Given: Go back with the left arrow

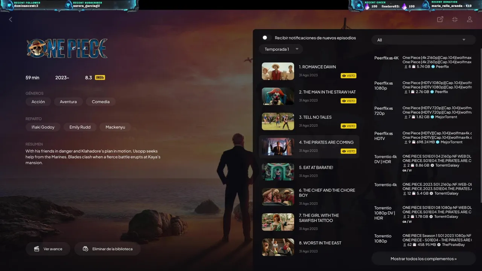Looking at the screenshot, I should tap(11, 19).
